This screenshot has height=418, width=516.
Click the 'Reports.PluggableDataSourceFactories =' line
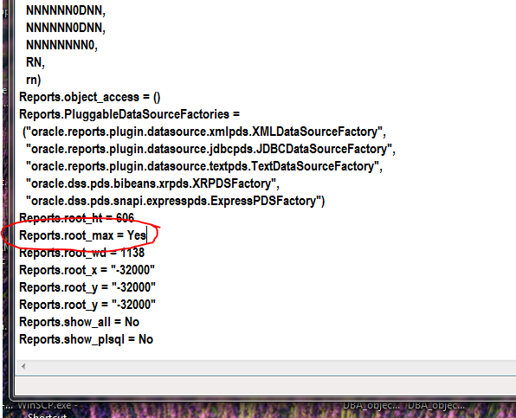click(x=130, y=114)
